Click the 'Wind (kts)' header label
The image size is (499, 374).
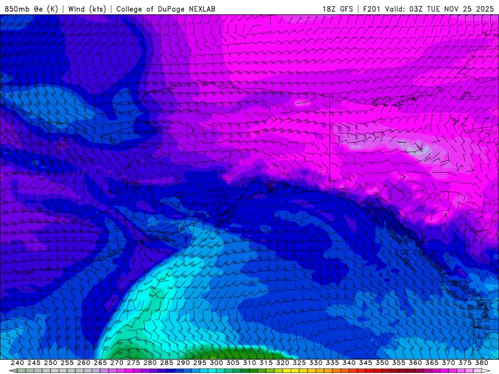tap(87, 9)
